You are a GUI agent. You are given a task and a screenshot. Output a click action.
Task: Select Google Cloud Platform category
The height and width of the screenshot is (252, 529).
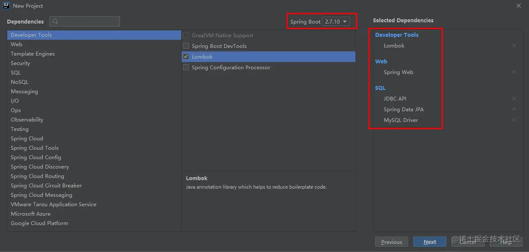pyautogui.click(x=94, y=223)
